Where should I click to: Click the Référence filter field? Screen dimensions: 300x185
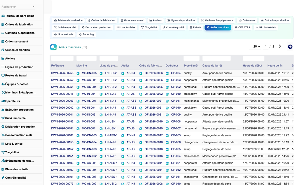point(62,58)
